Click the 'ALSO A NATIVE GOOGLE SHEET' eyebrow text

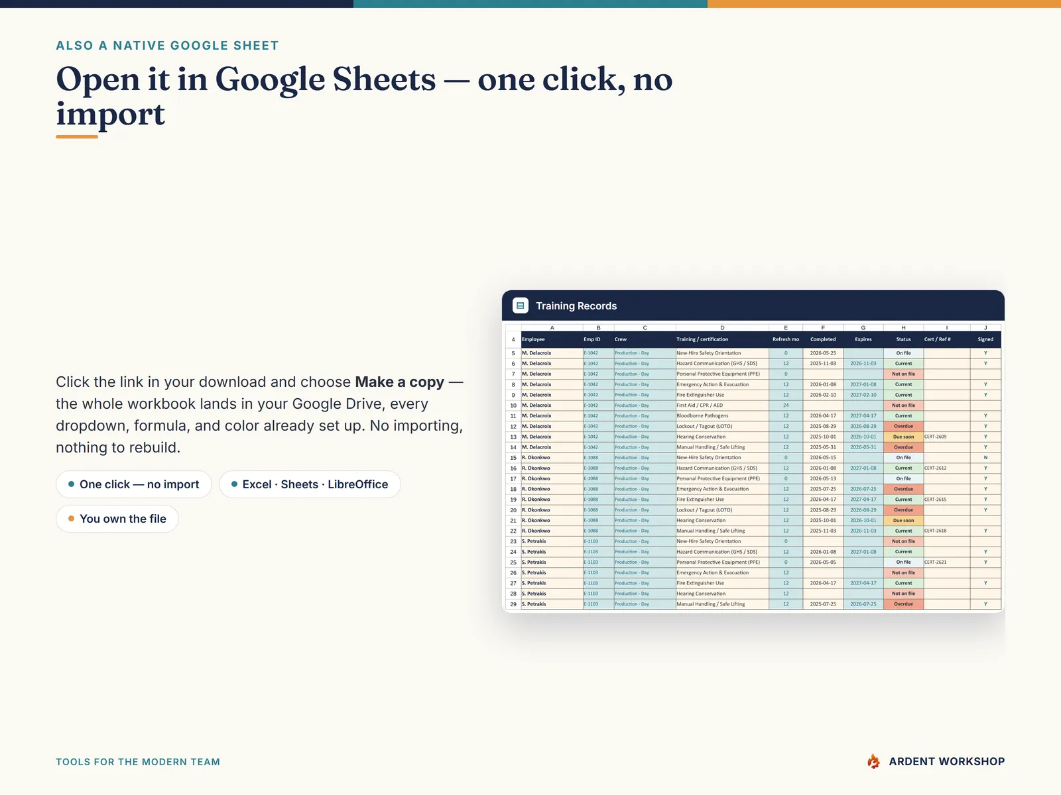(x=167, y=46)
